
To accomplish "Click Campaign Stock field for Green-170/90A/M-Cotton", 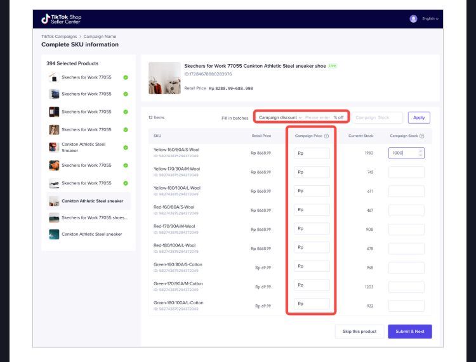I will 406,287.
